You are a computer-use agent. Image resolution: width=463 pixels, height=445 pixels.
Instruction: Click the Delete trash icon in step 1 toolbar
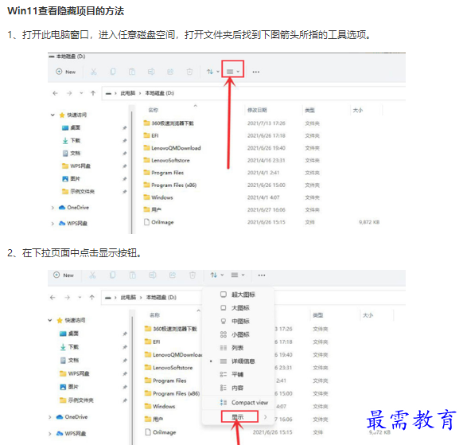pos(189,72)
